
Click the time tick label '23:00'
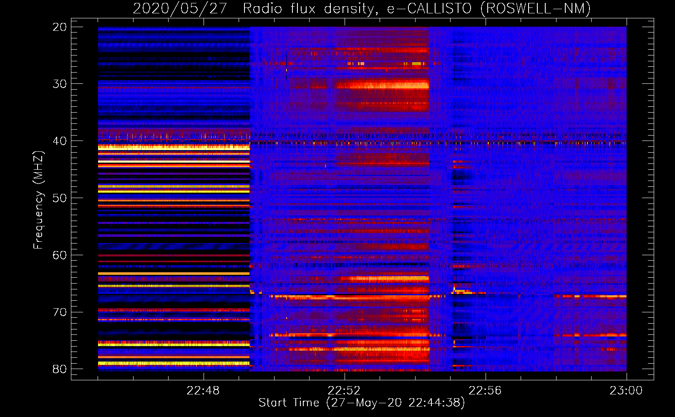(626, 391)
